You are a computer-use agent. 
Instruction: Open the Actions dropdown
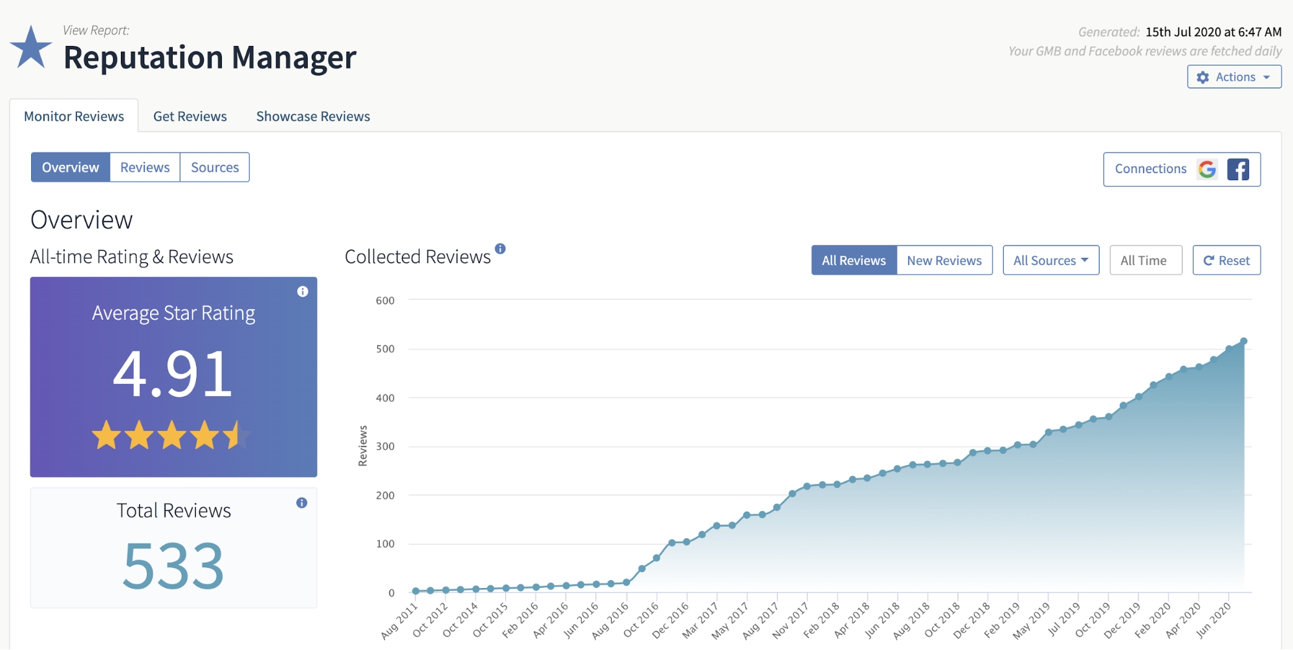click(x=1233, y=76)
